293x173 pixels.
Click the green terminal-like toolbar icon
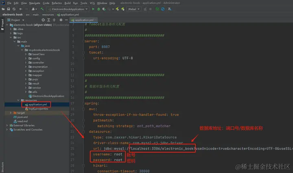[x=157, y=9]
